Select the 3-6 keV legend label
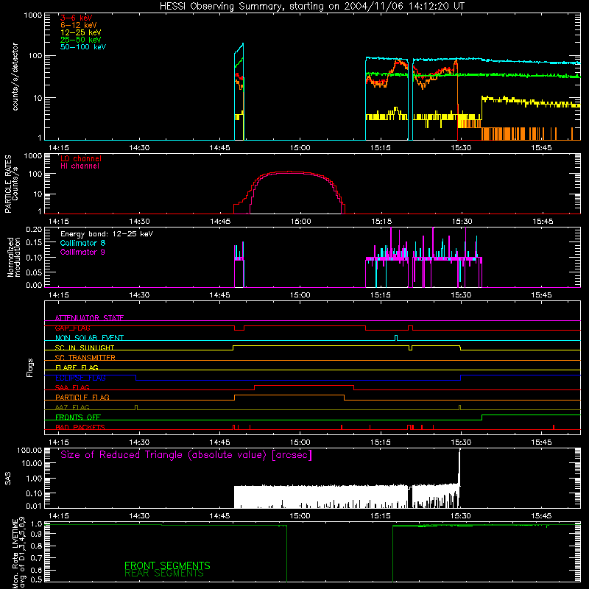Screen dimensions: 589x589 click(77, 18)
